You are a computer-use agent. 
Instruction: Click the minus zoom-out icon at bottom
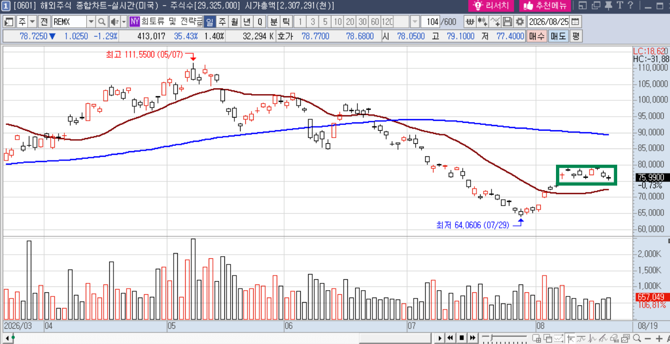(x=649, y=338)
